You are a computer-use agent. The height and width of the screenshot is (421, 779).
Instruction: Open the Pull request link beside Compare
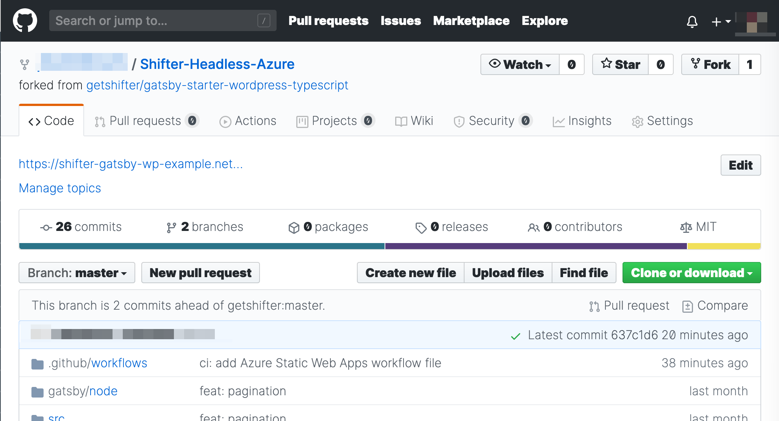(629, 306)
